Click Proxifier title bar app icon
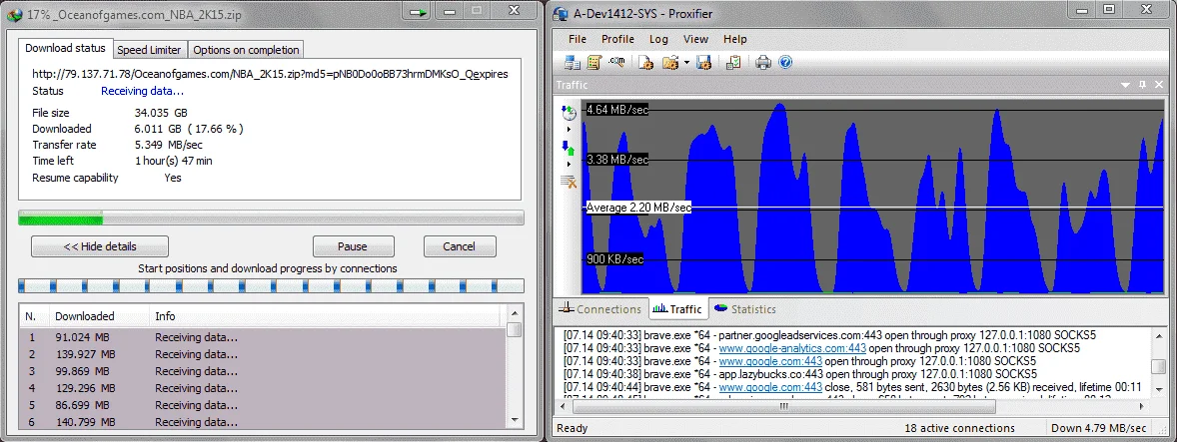This screenshot has height=442, width=1177. [x=561, y=14]
